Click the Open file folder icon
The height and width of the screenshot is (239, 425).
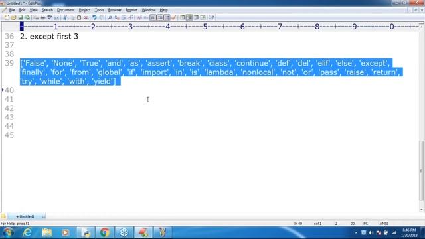pyautogui.click(x=13, y=18)
